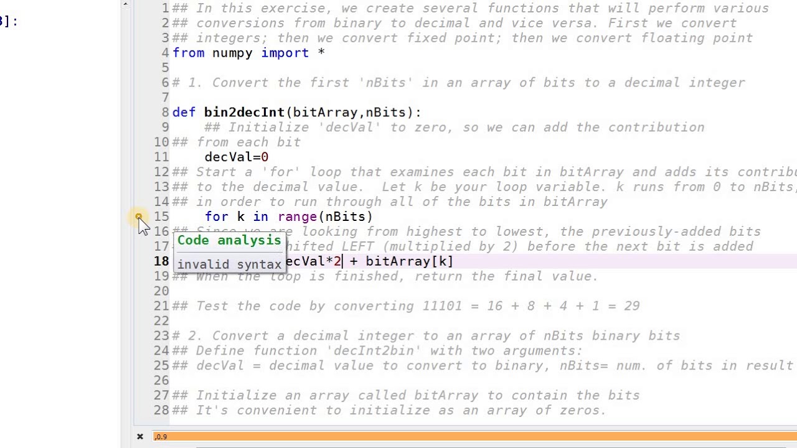Click comment 'When the loop is finished' line
Screen dimensions: 797x448
click(x=385, y=276)
